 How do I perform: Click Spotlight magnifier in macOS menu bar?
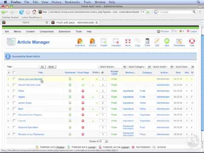coord(198,2)
